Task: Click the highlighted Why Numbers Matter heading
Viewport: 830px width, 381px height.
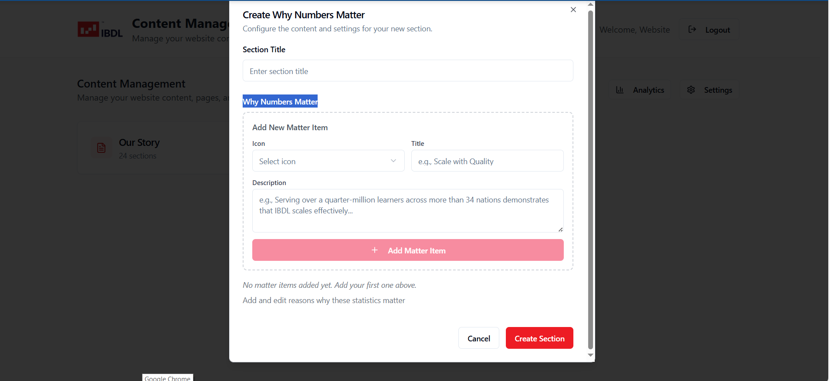Action: (x=280, y=101)
